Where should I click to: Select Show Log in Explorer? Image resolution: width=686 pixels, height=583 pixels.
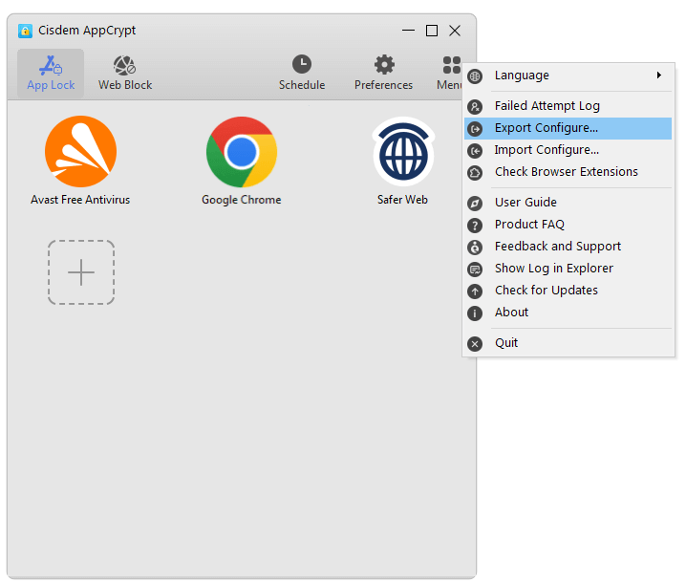point(568,269)
